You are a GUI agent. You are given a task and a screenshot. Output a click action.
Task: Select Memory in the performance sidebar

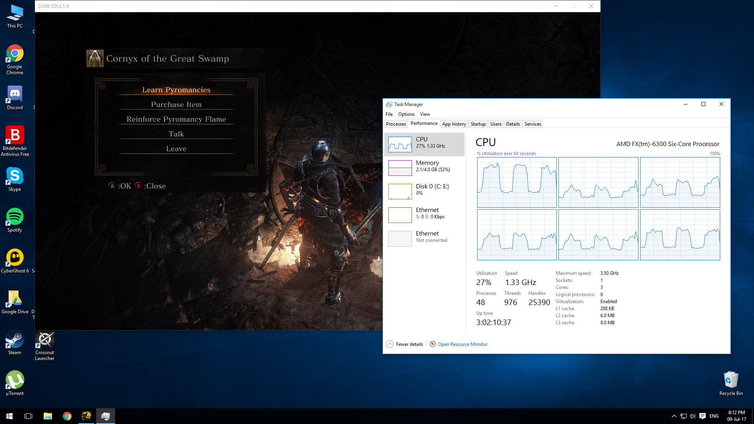click(x=425, y=168)
